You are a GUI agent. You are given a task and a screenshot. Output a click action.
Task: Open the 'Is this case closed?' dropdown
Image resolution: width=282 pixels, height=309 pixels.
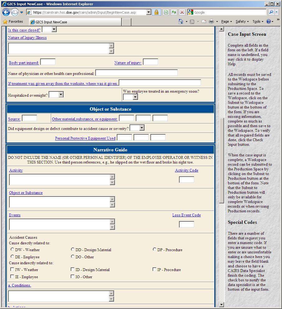coord(49,29)
